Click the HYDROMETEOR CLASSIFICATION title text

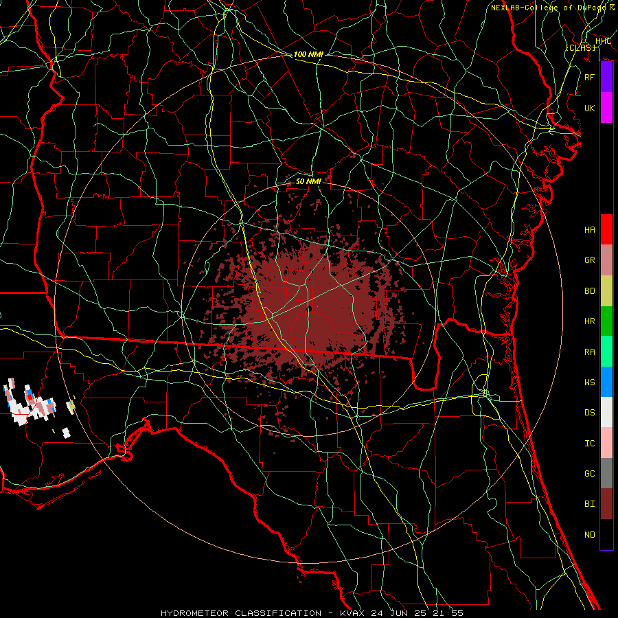pos(241,613)
